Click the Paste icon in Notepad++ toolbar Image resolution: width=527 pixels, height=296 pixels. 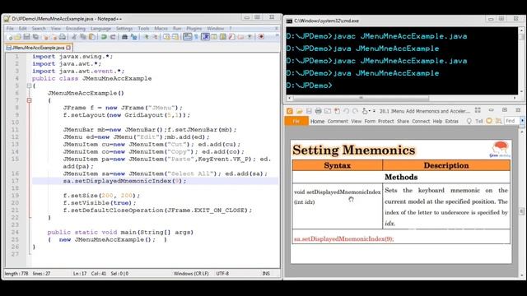point(91,37)
